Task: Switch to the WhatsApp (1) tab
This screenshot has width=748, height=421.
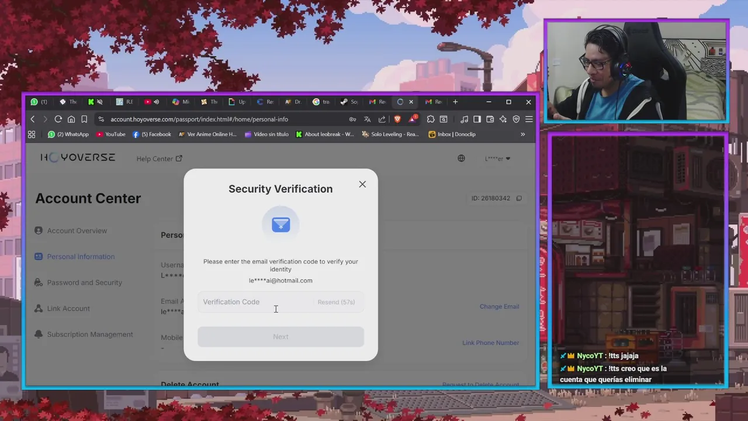Action: tap(39, 102)
